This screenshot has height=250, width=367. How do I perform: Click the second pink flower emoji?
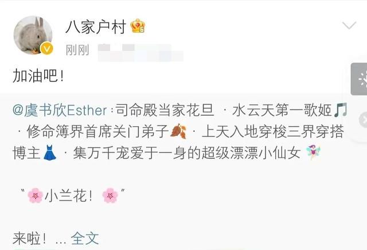[110, 196]
